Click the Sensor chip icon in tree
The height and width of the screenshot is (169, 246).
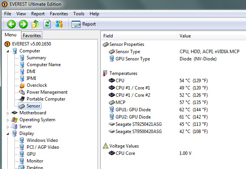[22, 106]
